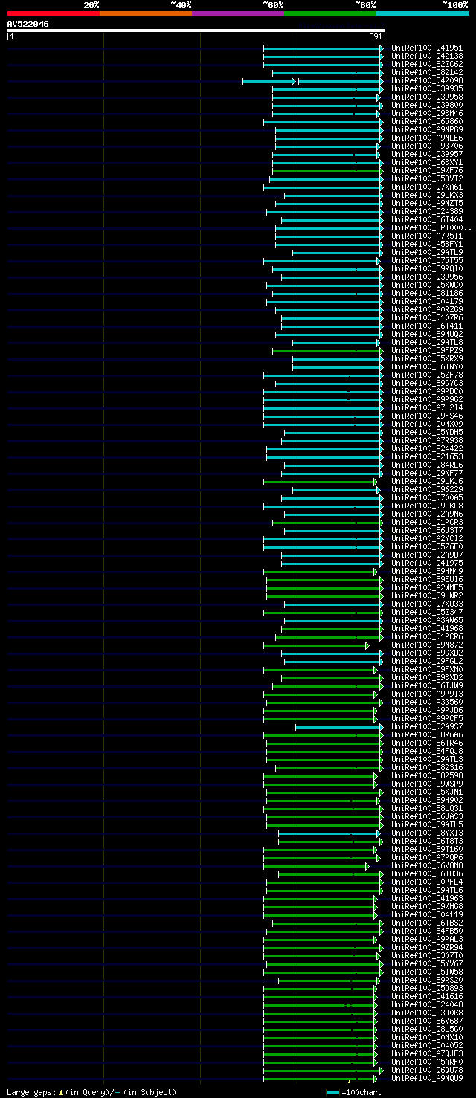
Task: Click alignment bar for UniRef100_B9N872
Action: [316, 645]
